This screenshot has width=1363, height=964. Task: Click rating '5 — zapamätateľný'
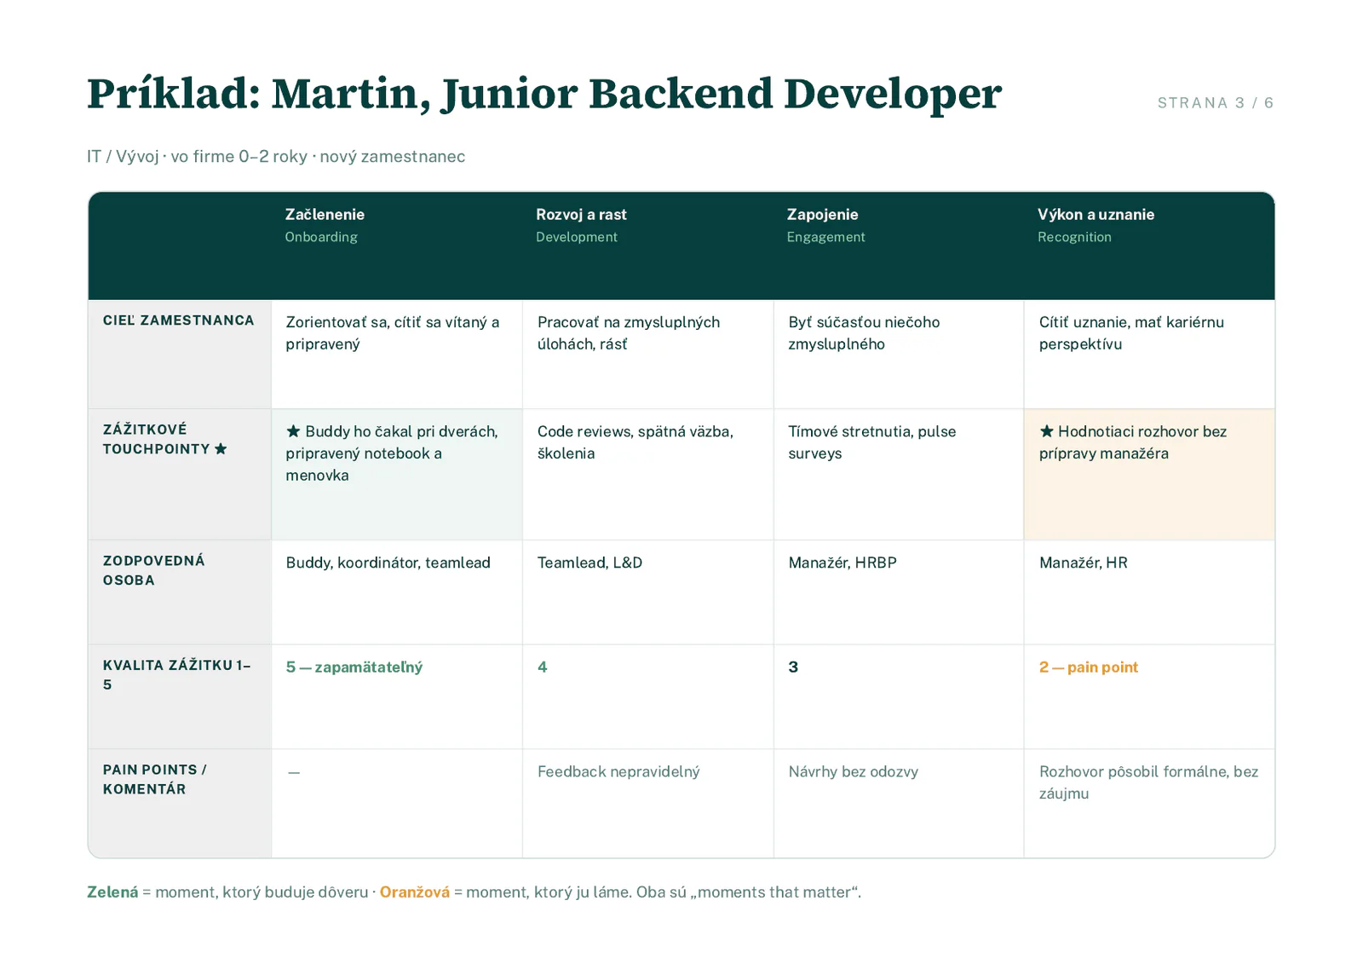click(x=354, y=667)
